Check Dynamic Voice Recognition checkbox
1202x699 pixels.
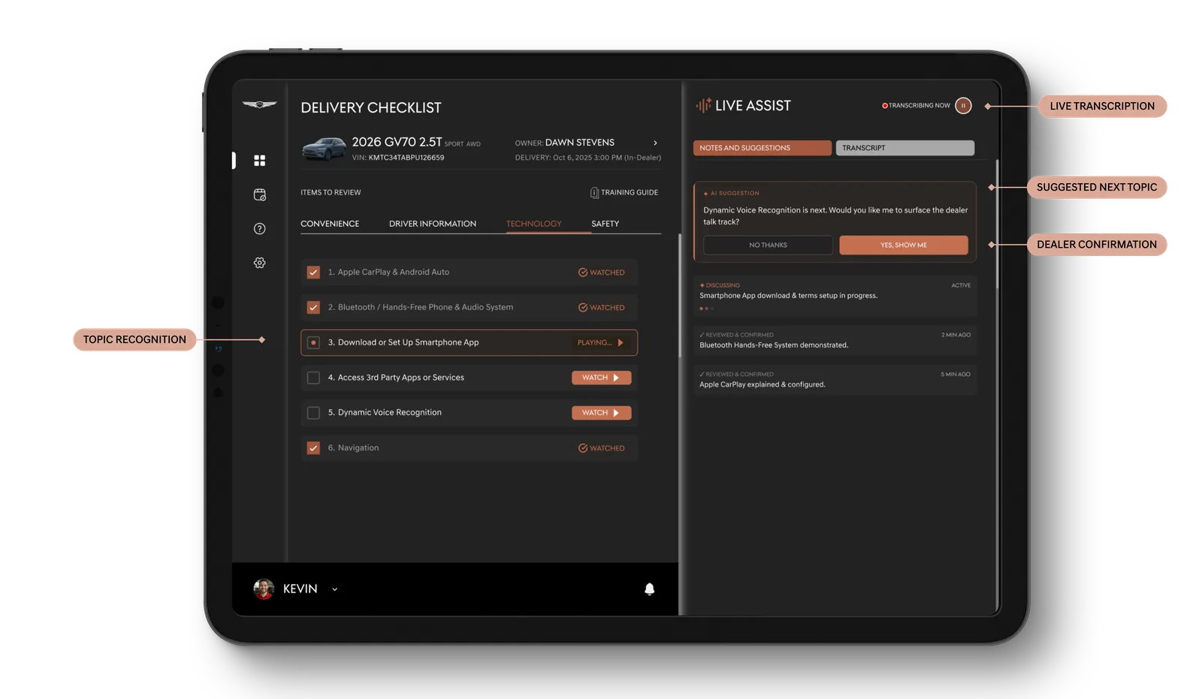[x=313, y=413]
